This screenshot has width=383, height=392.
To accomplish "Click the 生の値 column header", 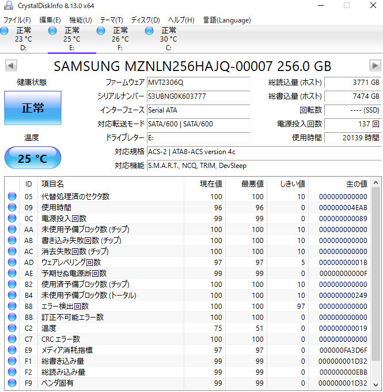I will tap(339, 184).
